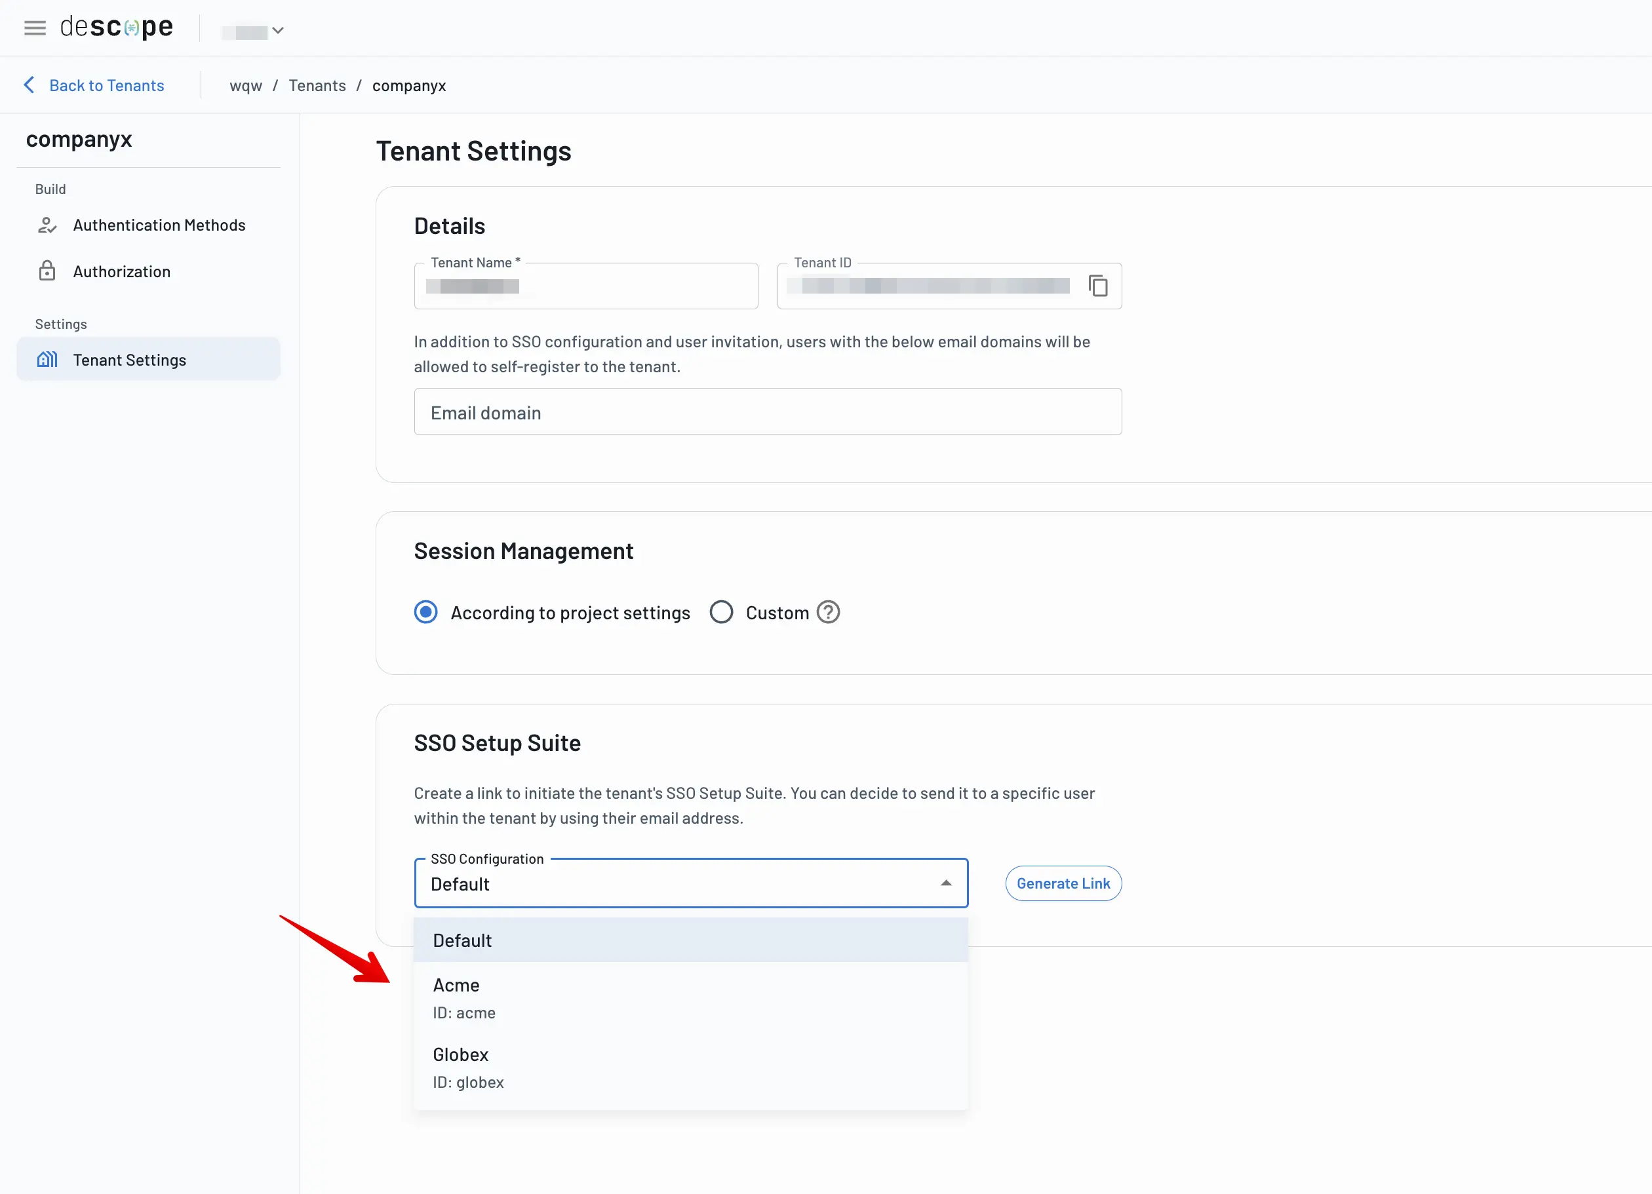Select the According to project settings radio
This screenshot has width=1652, height=1194.
tap(425, 612)
